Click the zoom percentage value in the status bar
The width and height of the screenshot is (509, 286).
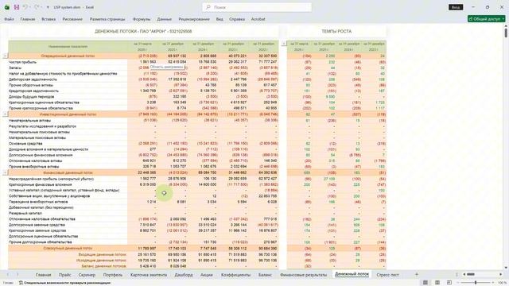[x=503, y=283]
